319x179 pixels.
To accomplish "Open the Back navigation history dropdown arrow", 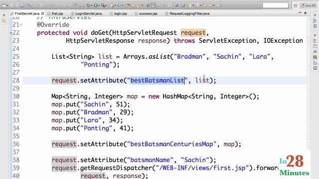I will (x=214, y=5).
